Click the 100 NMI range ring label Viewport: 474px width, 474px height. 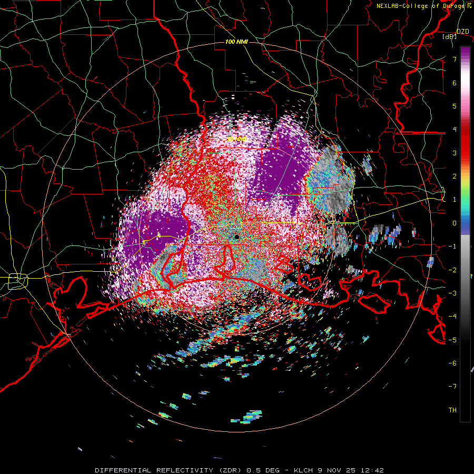point(236,42)
